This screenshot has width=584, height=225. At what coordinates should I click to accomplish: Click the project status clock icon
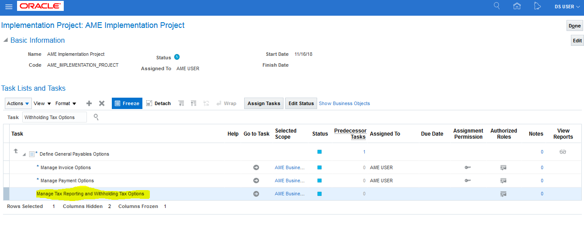coord(177,57)
